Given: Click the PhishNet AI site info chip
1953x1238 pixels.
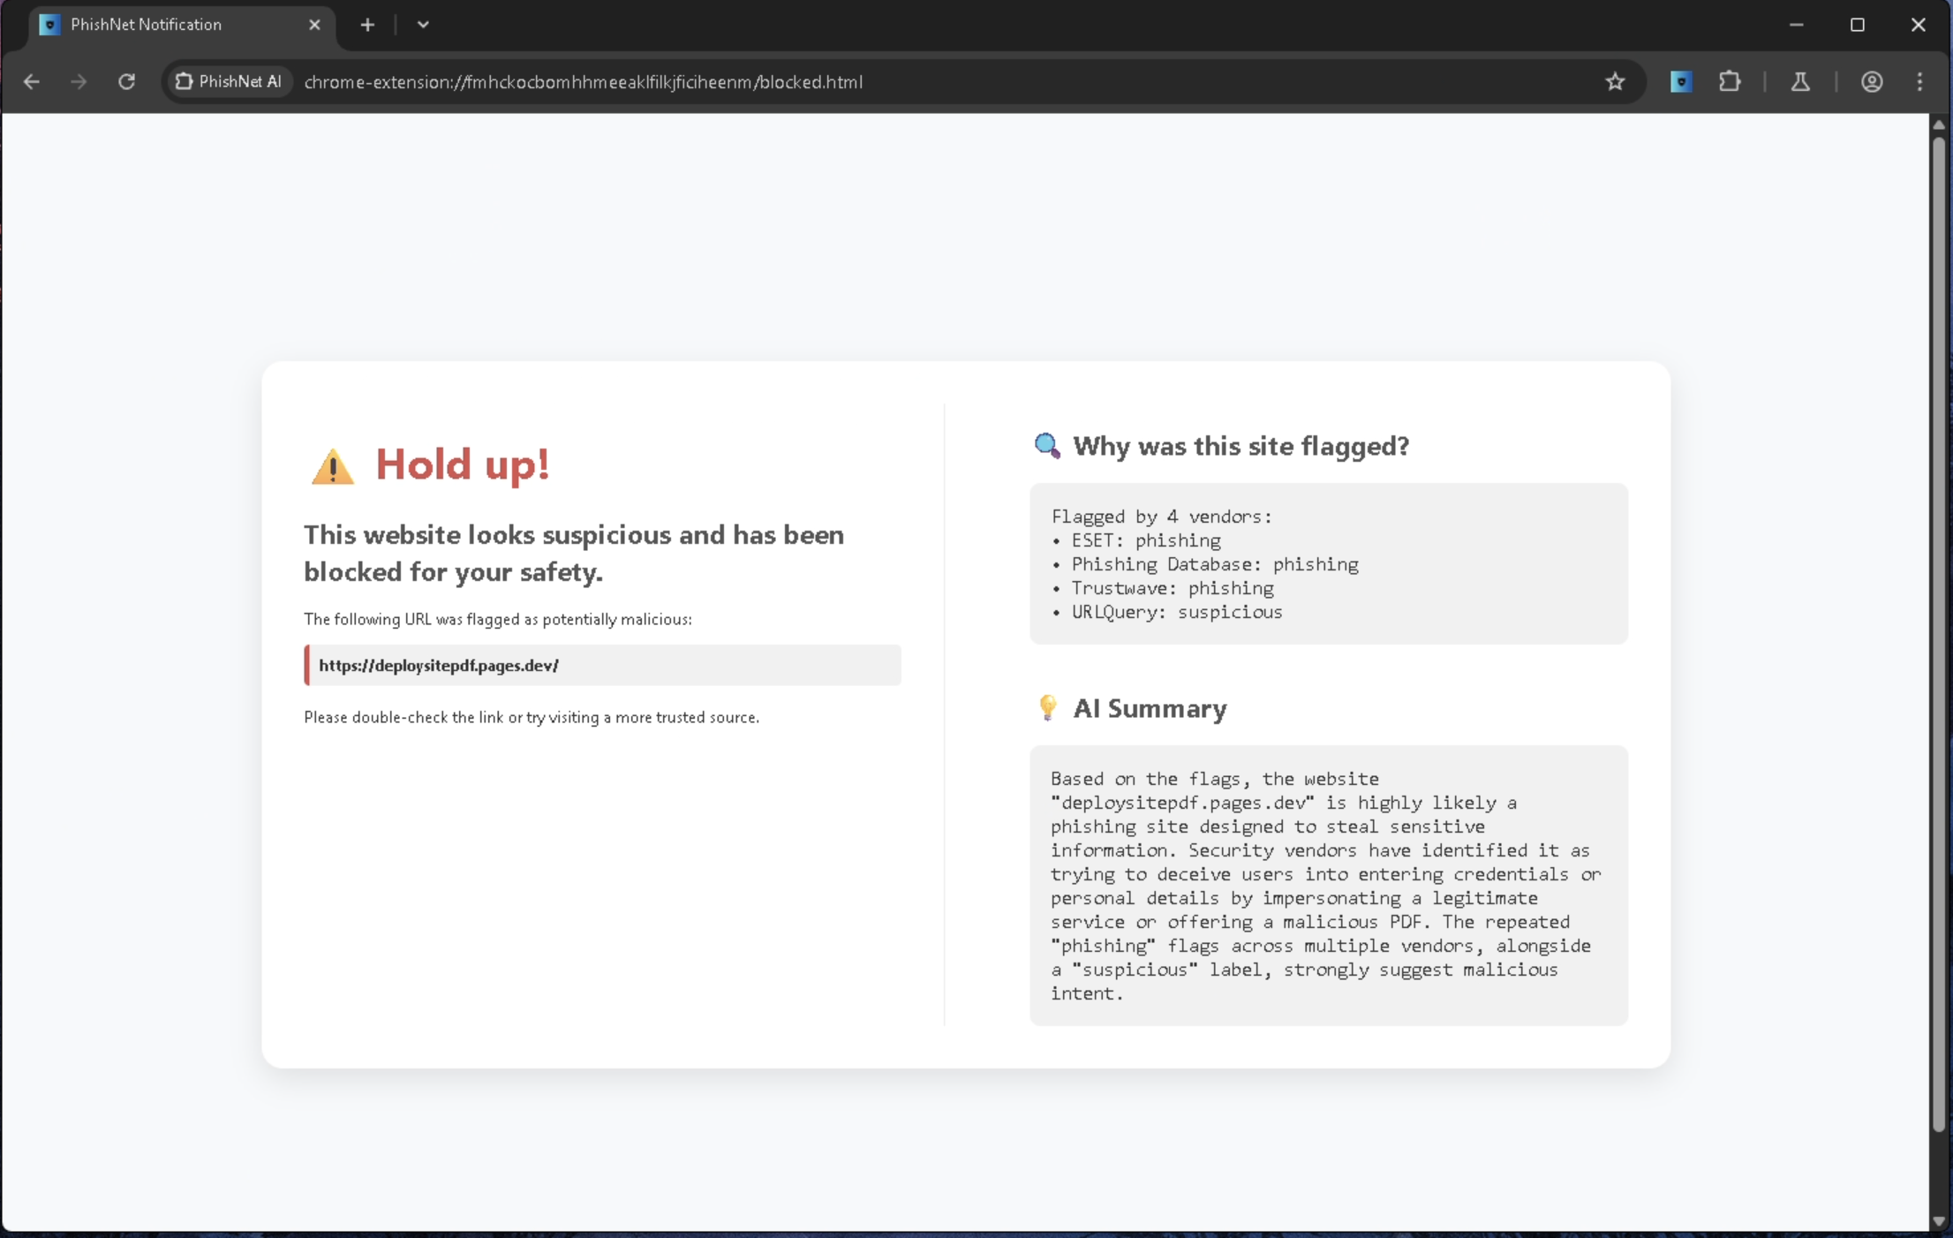Looking at the screenshot, I should point(229,81).
